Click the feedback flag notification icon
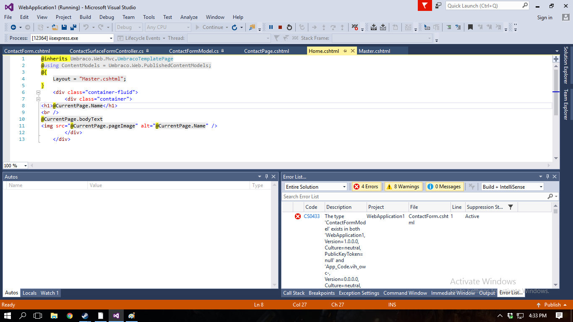 click(425, 5)
